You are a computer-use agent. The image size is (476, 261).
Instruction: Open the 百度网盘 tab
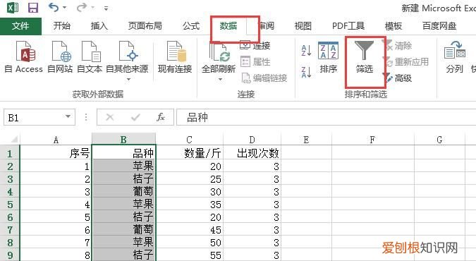439,26
